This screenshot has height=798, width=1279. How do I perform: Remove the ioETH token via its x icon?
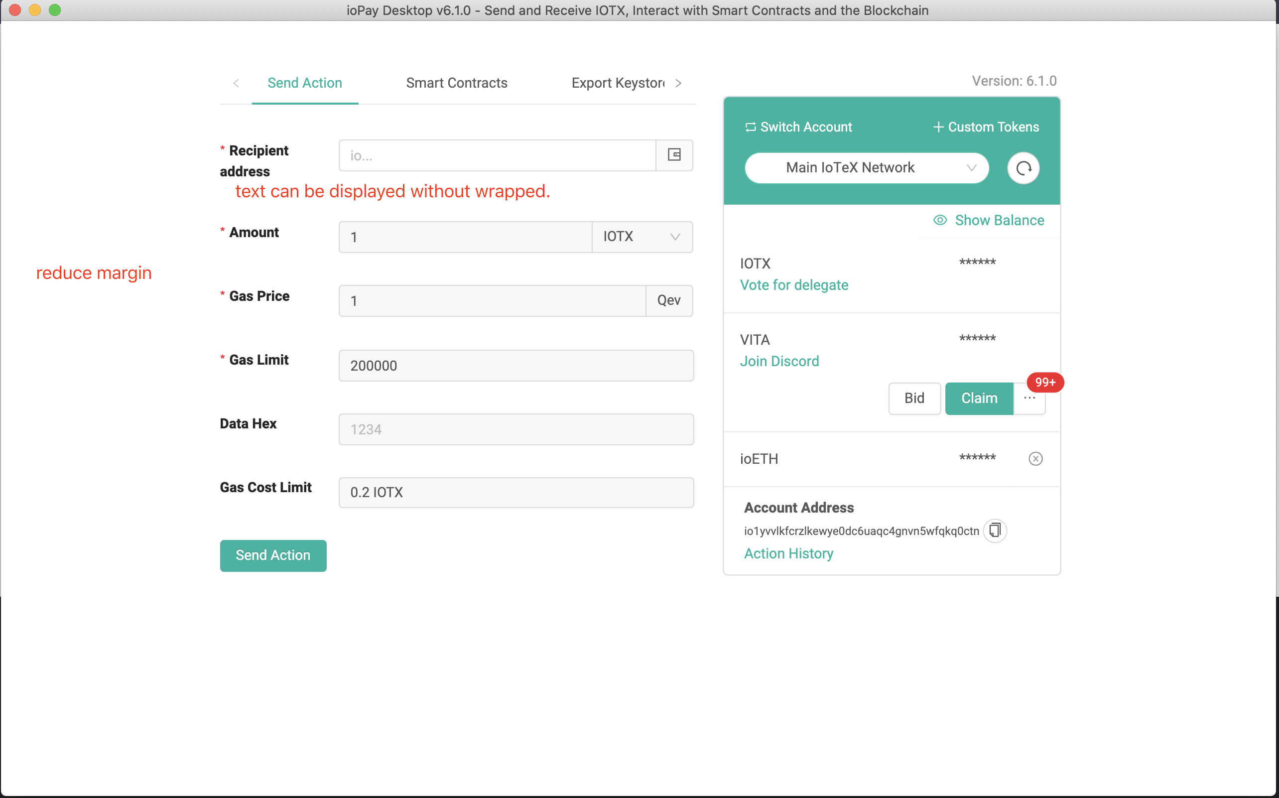(1036, 459)
